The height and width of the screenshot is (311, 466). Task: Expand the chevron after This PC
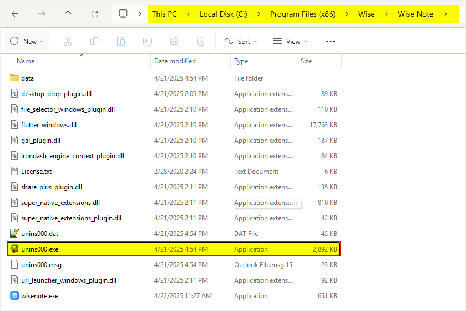(x=188, y=14)
